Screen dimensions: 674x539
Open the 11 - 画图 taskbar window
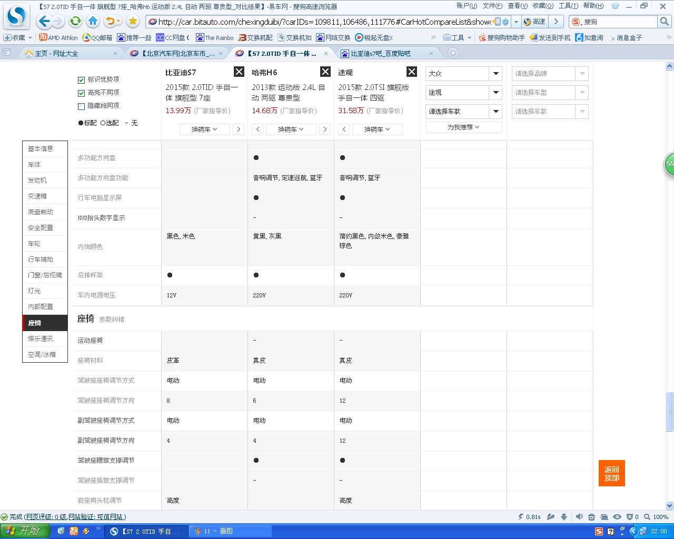231,531
